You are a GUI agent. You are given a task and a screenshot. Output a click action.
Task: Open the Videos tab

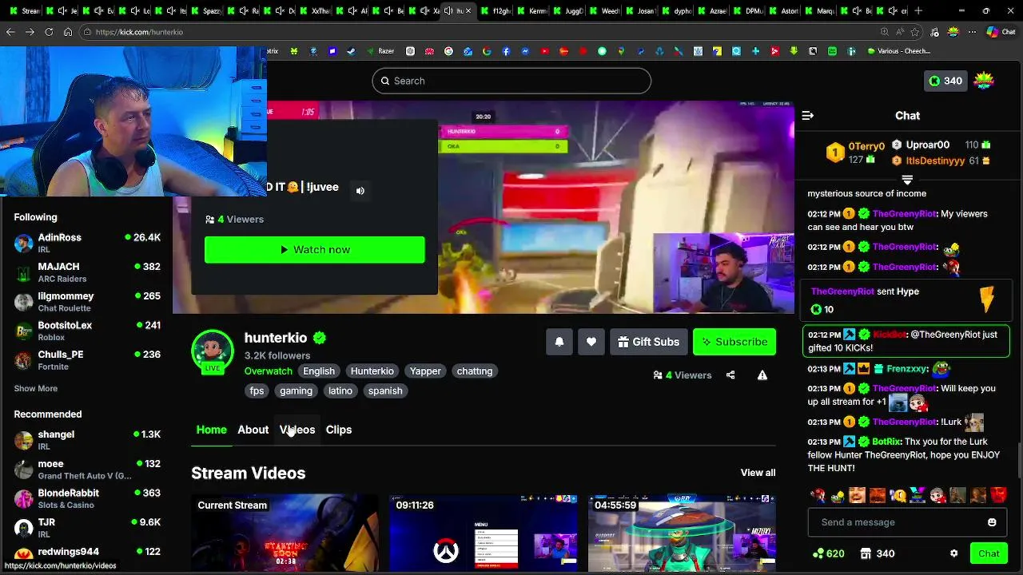(297, 430)
